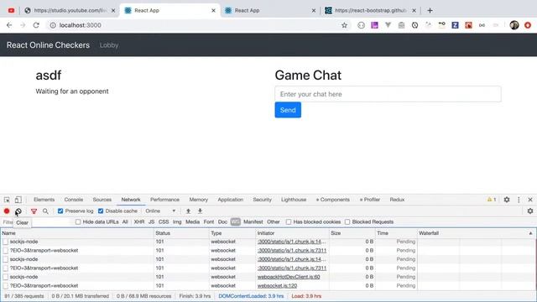Image resolution: width=537 pixels, height=302 pixels.
Task: Stop recording network log
Action: 7,211
